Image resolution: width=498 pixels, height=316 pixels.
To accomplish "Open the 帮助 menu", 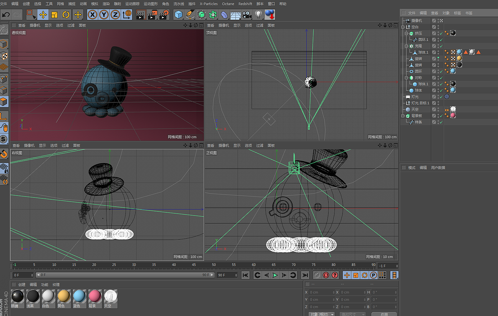I will pyautogui.click(x=283, y=4).
